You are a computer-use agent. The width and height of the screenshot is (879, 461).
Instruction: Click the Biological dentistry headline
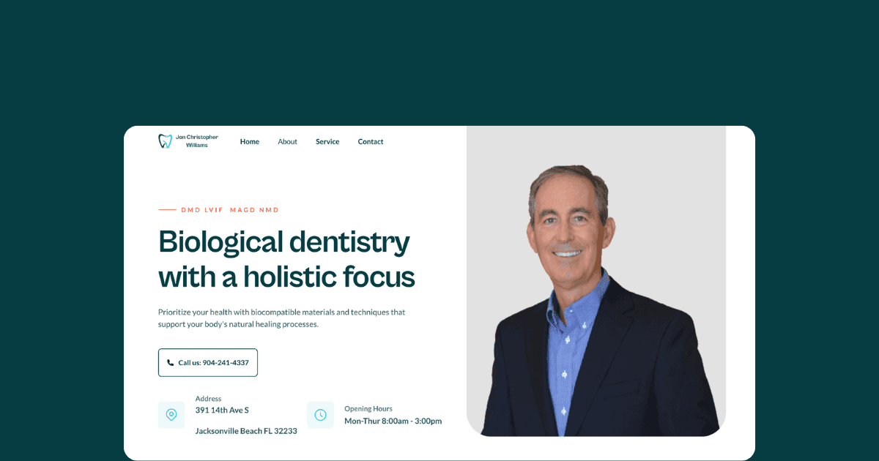click(286, 260)
